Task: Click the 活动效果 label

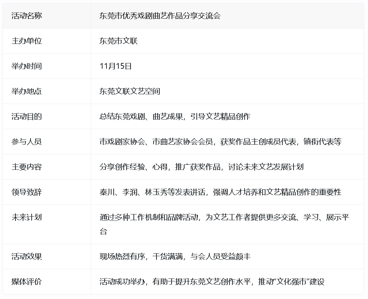Action: tap(27, 257)
